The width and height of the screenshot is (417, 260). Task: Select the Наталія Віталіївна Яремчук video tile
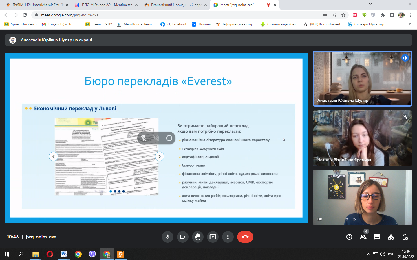[363, 138]
